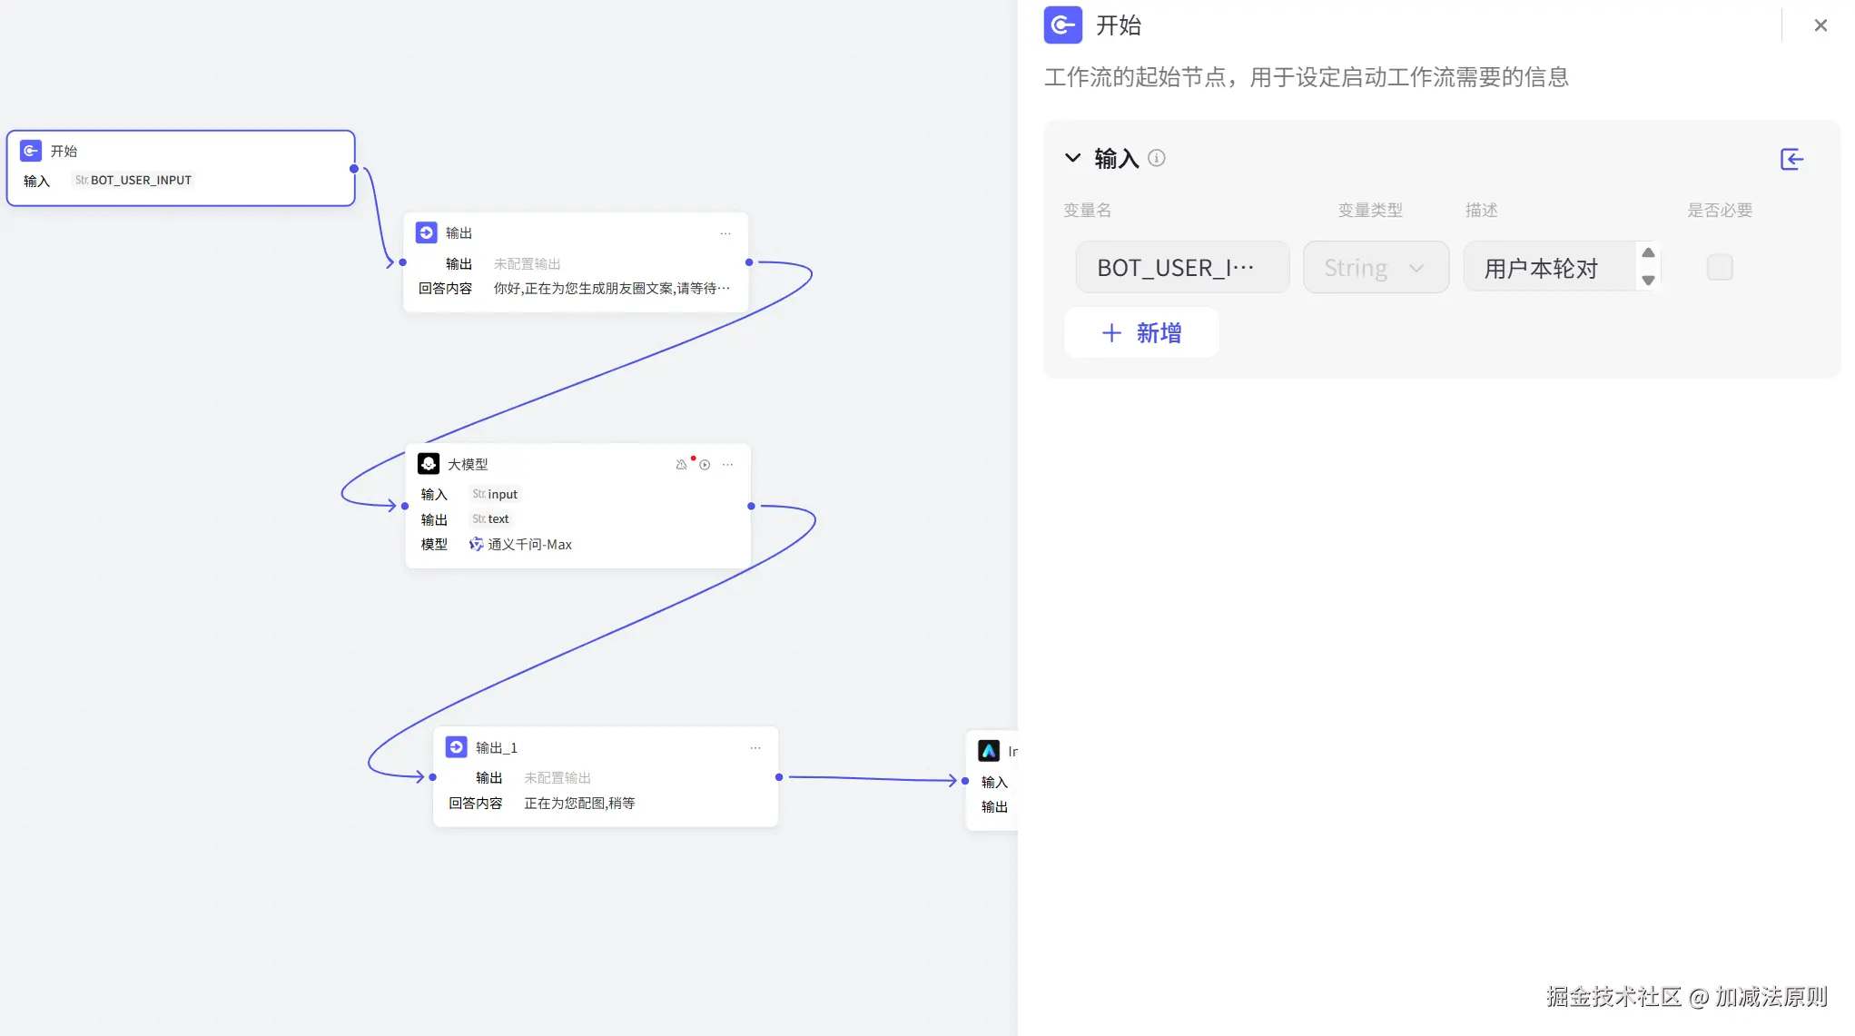Click the 通义千问-Max model icon
This screenshot has width=1855, height=1036.
coord(476,545)
